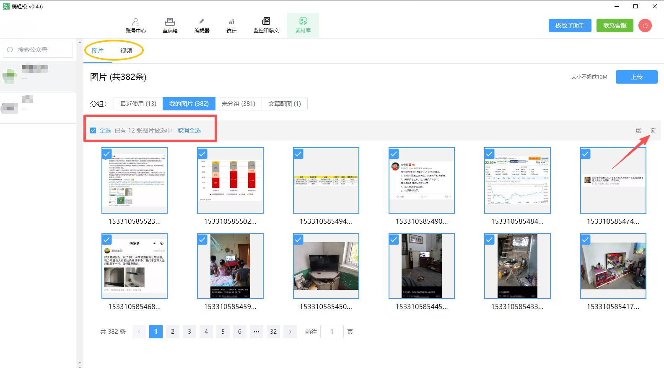
Task: Toggle the 全选 select-all checkbox
Action: click(93, 130)
